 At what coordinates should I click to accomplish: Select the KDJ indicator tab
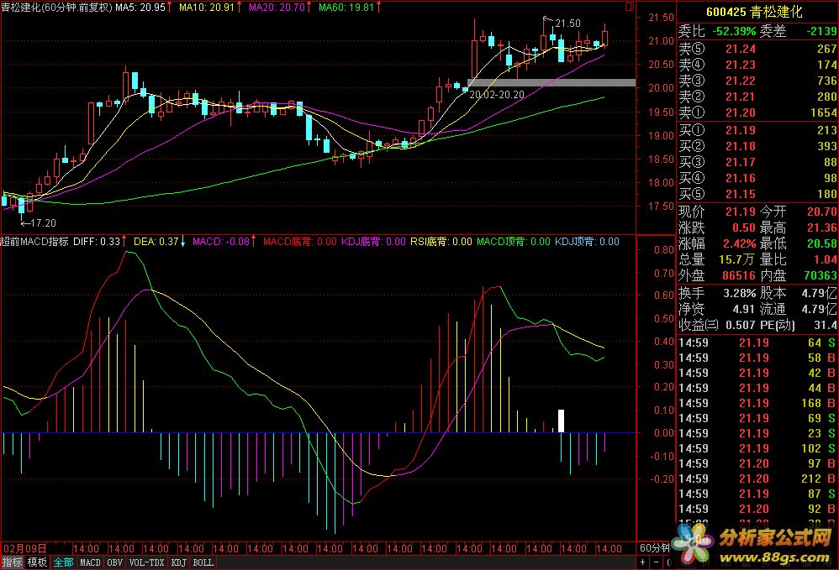(x=179, y=562)
